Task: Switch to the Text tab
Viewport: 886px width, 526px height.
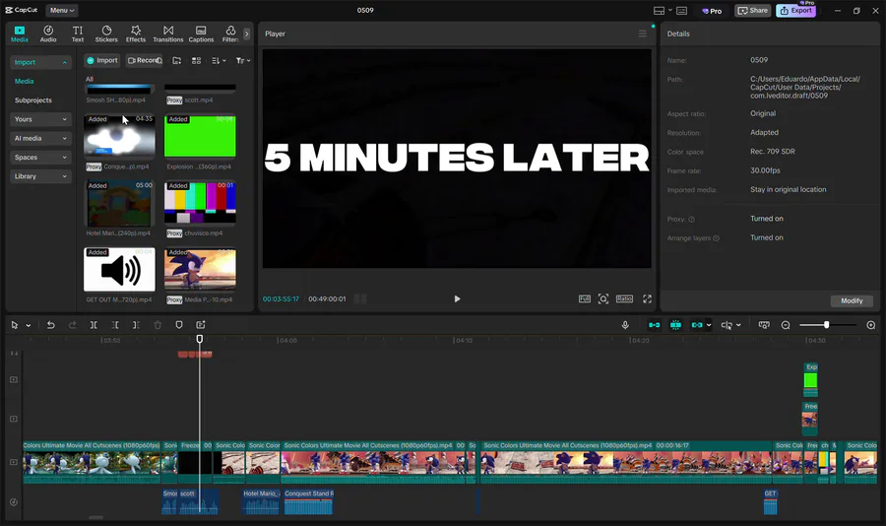Action: [78, 33]
